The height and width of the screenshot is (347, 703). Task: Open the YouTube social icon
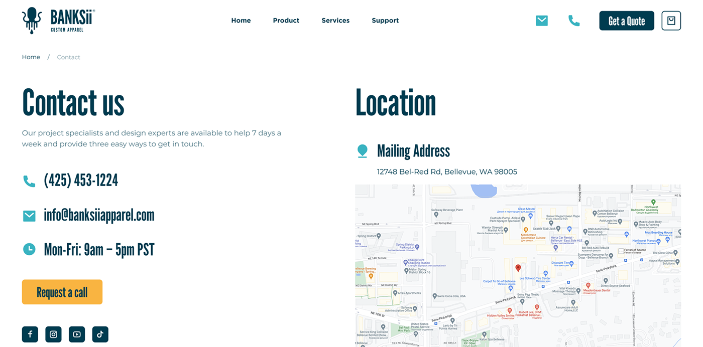coord(77,334)
